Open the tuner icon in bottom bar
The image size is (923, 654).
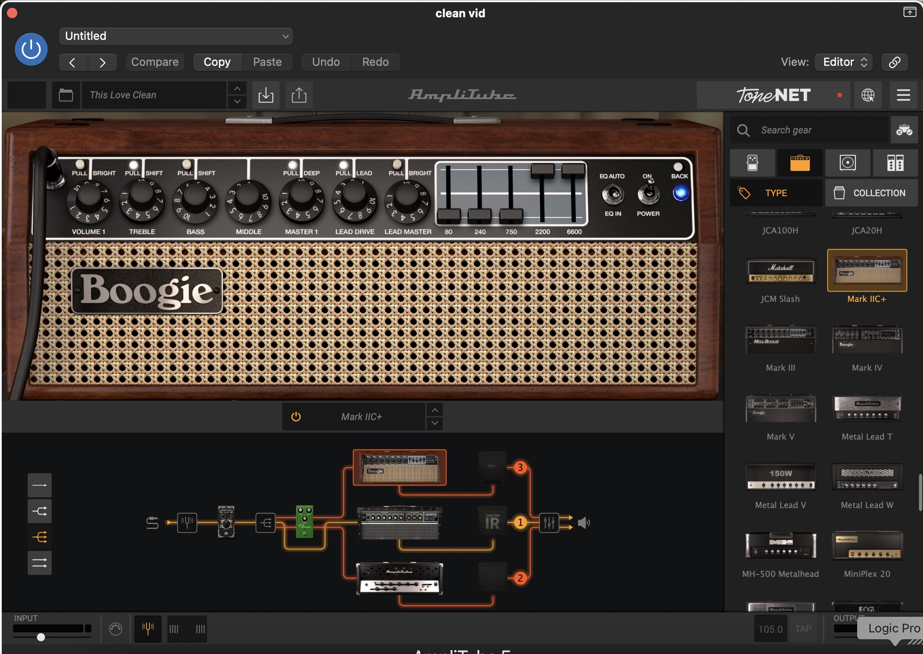click(148, 628)
